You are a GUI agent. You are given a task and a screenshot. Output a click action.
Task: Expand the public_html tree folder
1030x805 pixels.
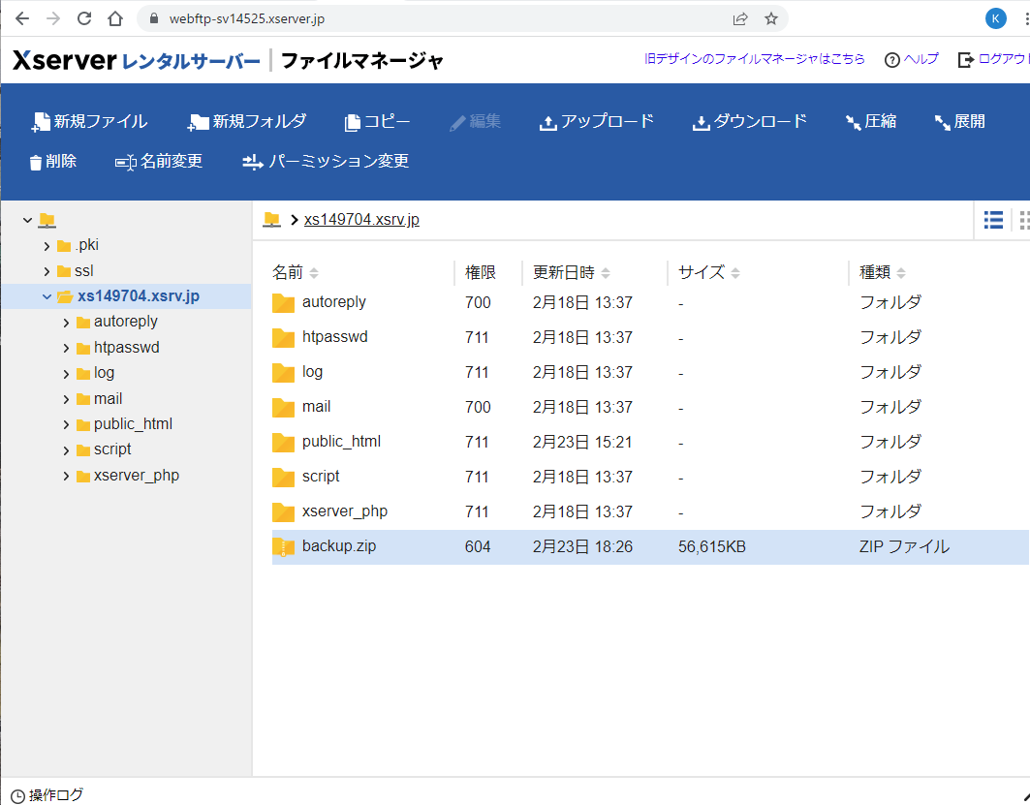pyautogui.click(x=66, y=424)
